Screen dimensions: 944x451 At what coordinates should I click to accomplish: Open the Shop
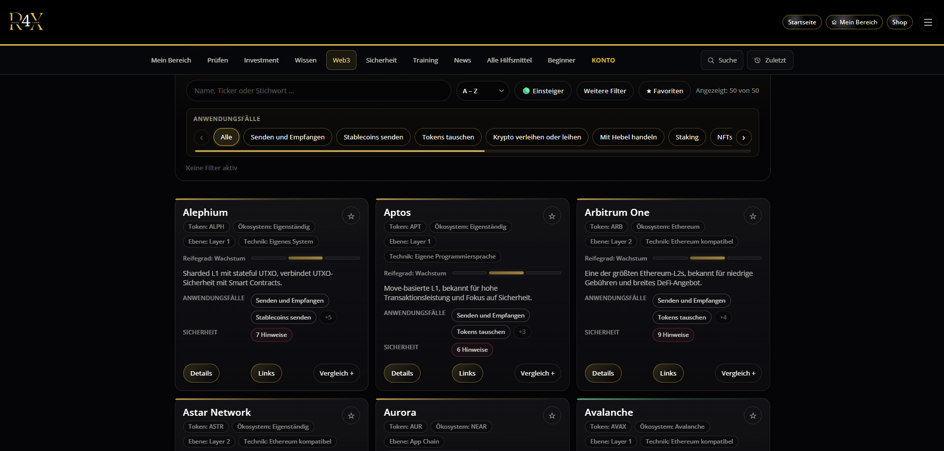click(899, 22)
